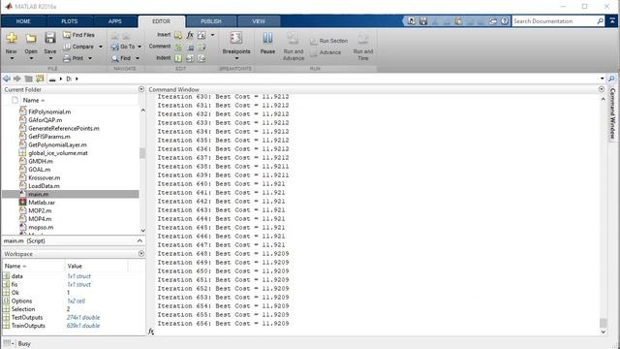Click the fx insert function icon
This screenshot has width=620, height=349.
point(190,35)
